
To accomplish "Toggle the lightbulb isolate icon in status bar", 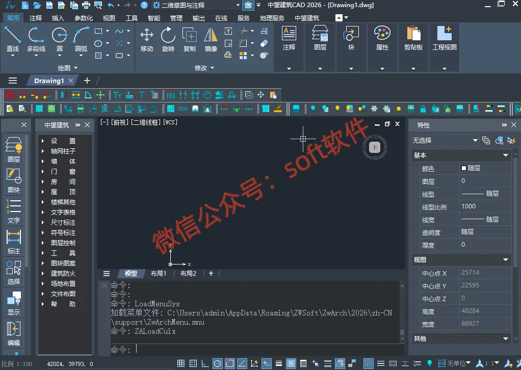I will (x=429, y=363).
